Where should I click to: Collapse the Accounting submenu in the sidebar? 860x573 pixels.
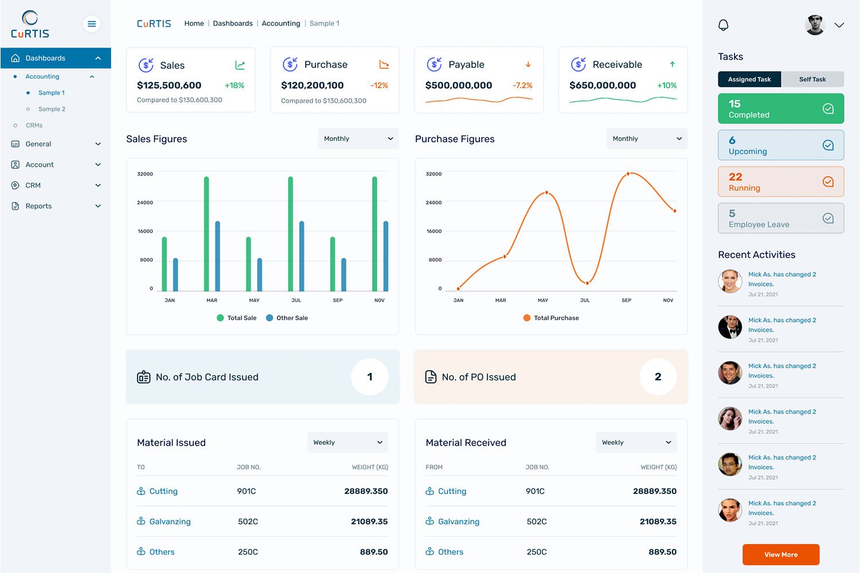click(92, 76)
